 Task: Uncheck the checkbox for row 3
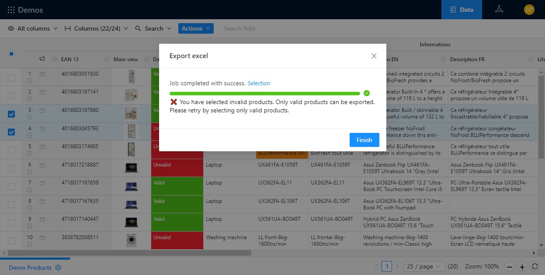pos(11,114)
